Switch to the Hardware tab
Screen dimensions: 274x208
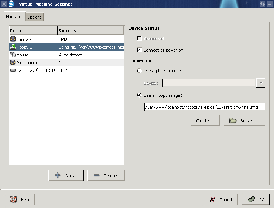coord(15,17)
